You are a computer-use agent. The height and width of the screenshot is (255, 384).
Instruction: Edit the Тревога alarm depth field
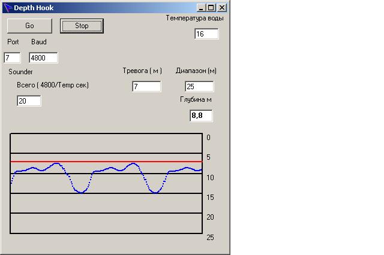(x=146, y=87)
